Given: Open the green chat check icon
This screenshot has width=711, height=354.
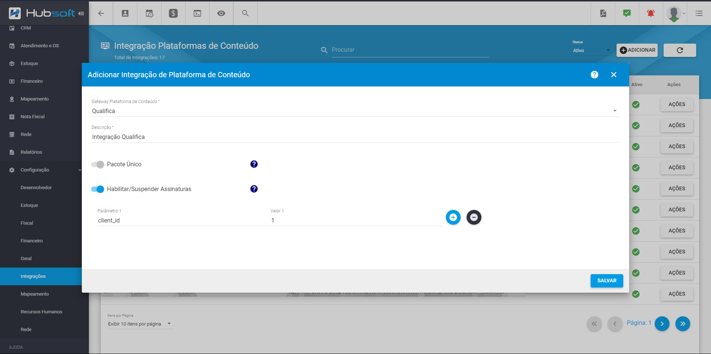Looking at the screenshot, I should coord(627,13).
